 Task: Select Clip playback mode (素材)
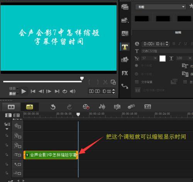tap(12, 94)
